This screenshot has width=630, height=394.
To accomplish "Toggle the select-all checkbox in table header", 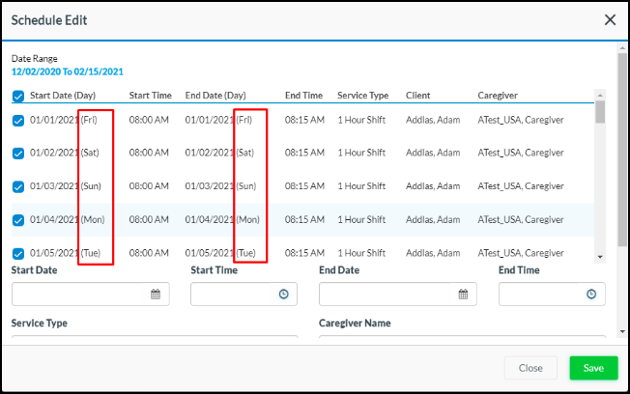I will click(19, 97).
